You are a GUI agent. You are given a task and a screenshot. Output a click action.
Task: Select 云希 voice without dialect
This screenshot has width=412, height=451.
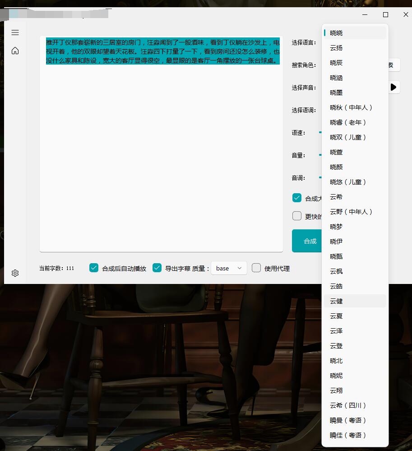355,197
